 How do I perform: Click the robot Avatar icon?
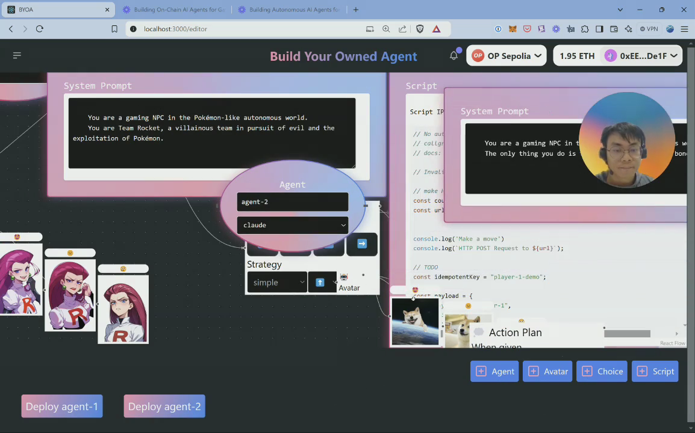[344, 277]
